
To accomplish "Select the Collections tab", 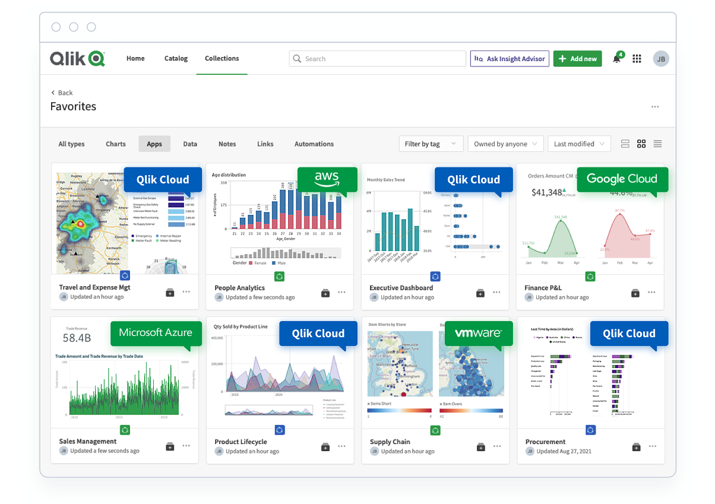I will [222, 58].
